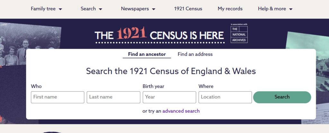329x133 pixels.
Task: Click the Family tree menu label
Action: coord(43,9)
